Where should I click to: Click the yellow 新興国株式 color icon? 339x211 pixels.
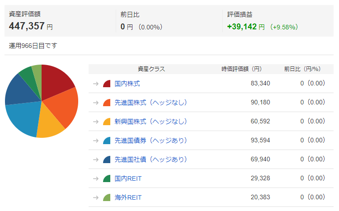(107, 122)
